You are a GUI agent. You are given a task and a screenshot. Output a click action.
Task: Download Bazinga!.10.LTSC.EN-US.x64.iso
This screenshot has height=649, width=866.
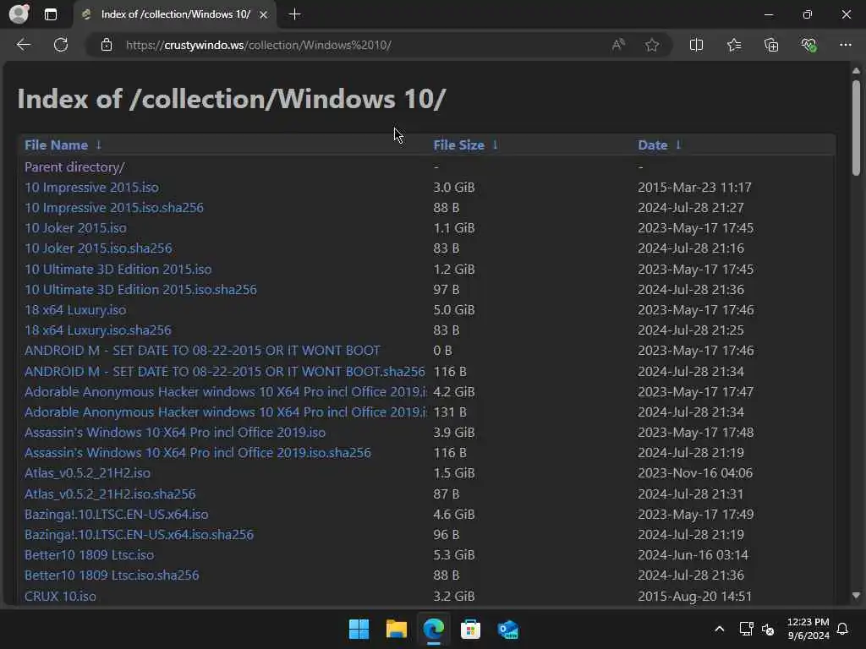[x=117, y=515]
